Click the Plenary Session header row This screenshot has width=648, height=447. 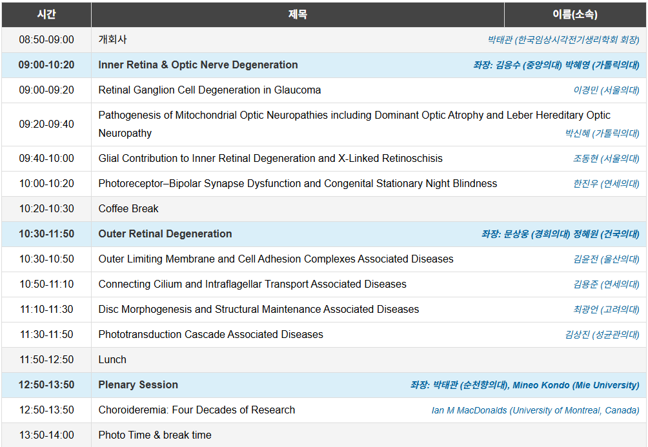[x=138, y=384]
